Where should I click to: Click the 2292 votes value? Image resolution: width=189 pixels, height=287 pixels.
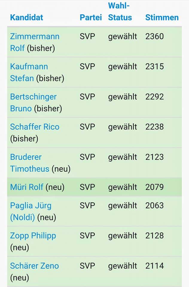(155, 97)
